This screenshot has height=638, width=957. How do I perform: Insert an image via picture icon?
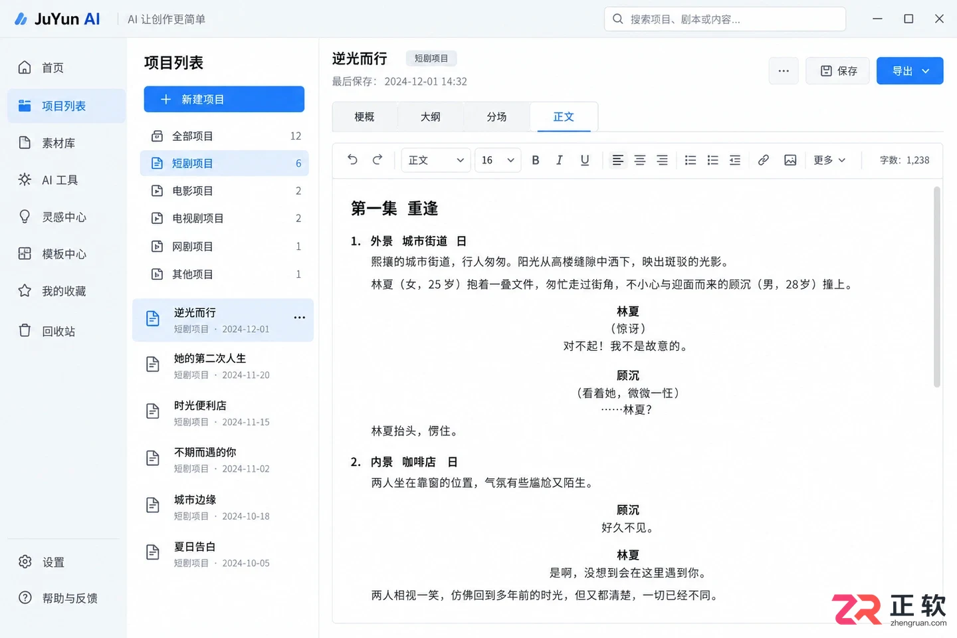click(790, 160)
